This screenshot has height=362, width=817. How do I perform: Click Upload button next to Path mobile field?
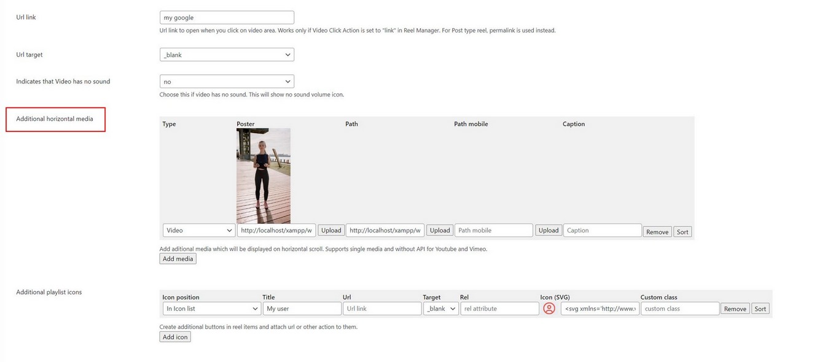click(x=548, y=231)
